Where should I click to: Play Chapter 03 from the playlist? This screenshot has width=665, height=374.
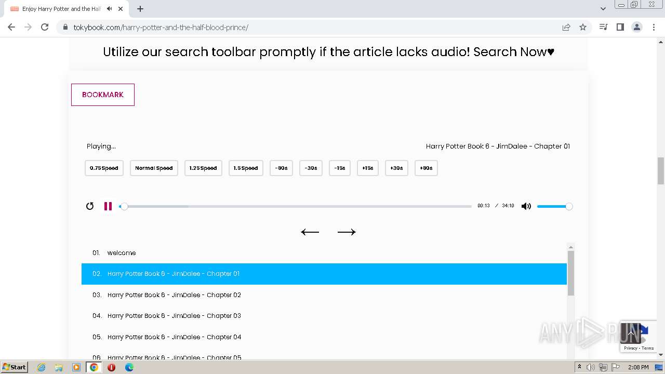coord(324,316)
